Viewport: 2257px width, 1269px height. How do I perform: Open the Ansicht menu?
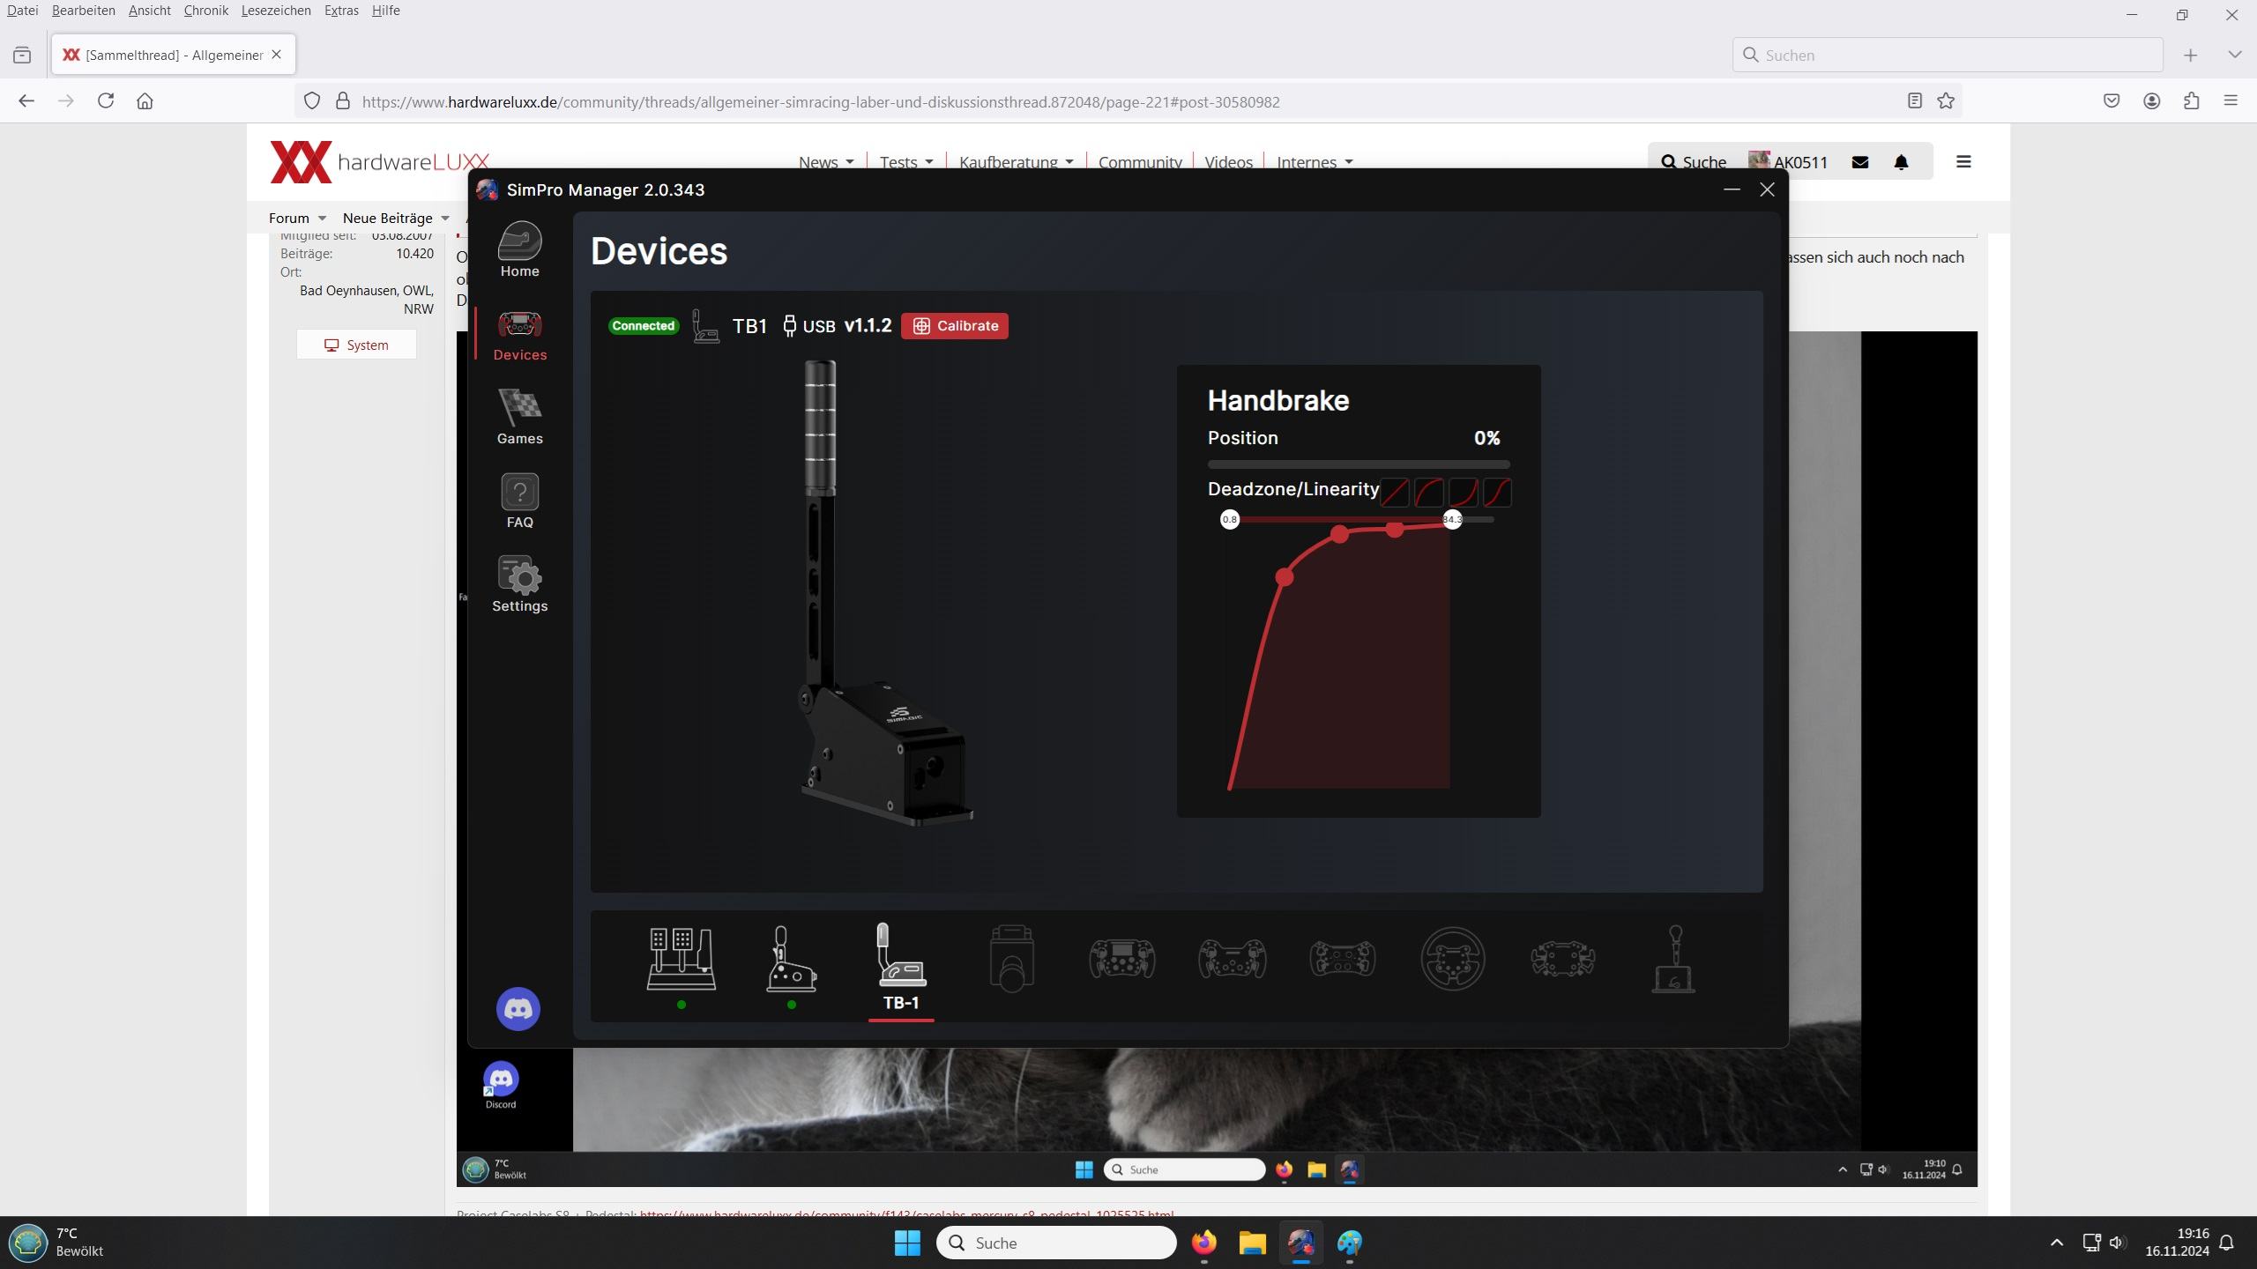point(149,11)
